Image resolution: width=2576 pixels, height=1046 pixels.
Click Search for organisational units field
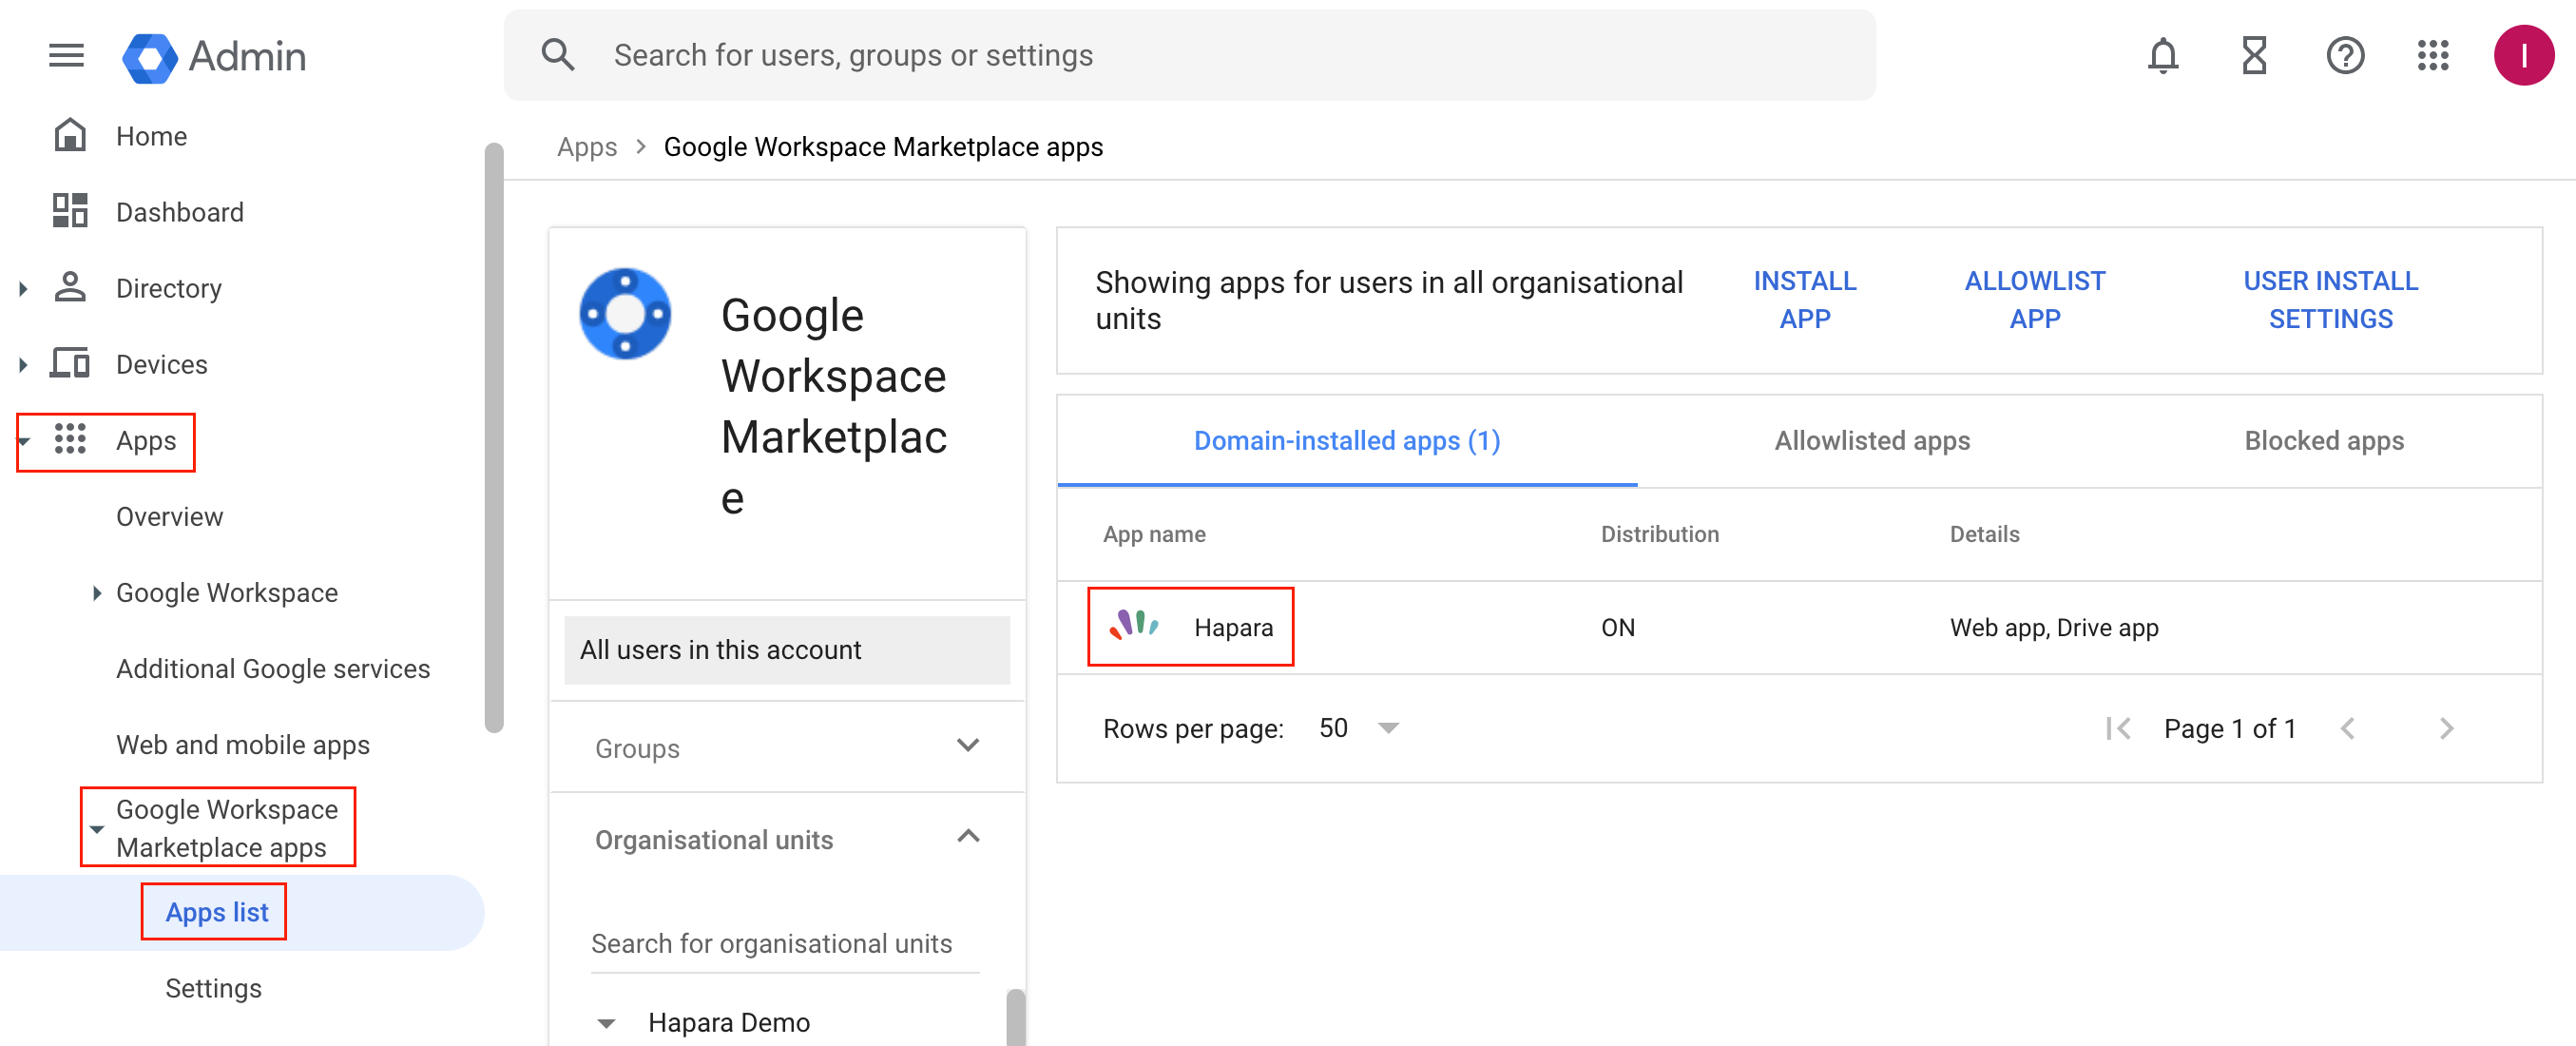[785, 943]
